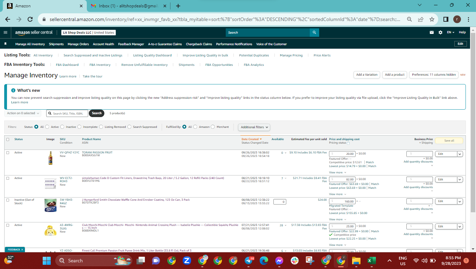Open the Snipping Tool from the taskbar

(x=310, y=261)
